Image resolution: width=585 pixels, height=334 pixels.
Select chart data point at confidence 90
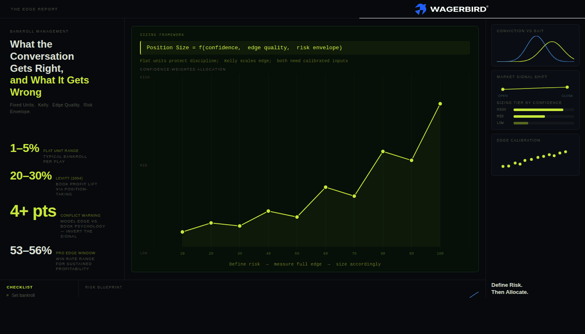click(x=412, y=160)
